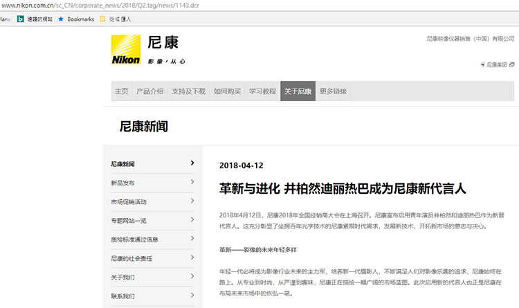Image resolution: width=519 pixels, height=308 pixels.
Task: Click the browser address bar URL
Action: pos(100,6)
